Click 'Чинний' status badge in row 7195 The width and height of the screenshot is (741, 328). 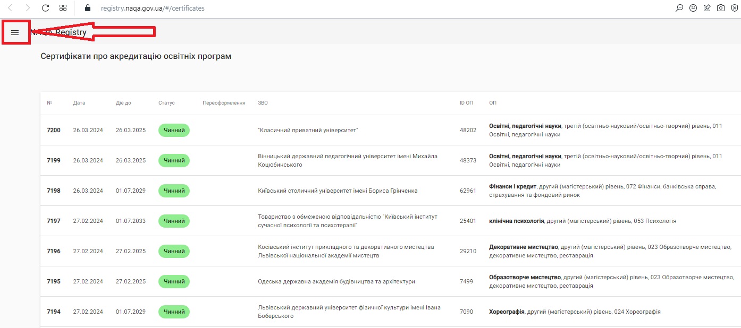tap(174, 281)
